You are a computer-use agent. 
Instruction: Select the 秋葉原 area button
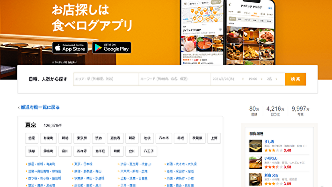pyautogui.click(x=197, y=138)
